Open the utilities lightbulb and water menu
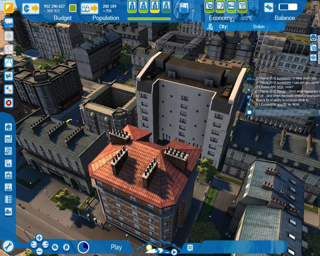Screen dimensions: 320x256 coord(8,163)
